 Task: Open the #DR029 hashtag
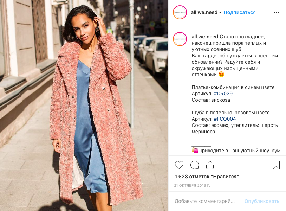[x=223, y=94]
